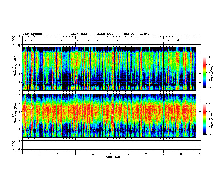Click the time axis tick label "5"

(111, 154)
